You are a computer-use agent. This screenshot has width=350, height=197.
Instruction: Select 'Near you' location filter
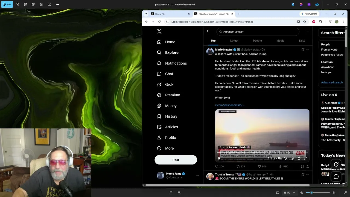[327, 72]
